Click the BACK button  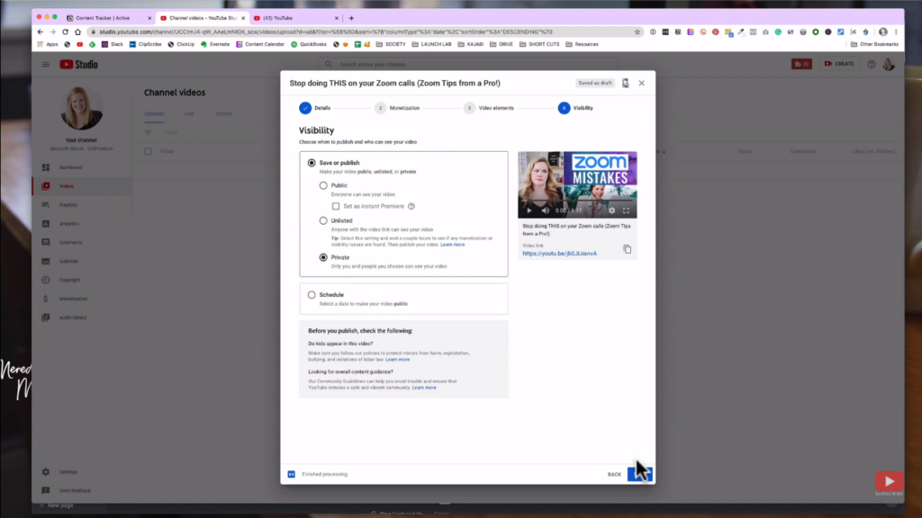tap(614, 475)
